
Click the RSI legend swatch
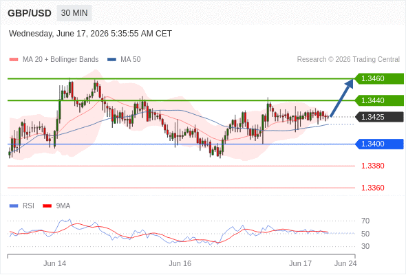coord(14,206)
